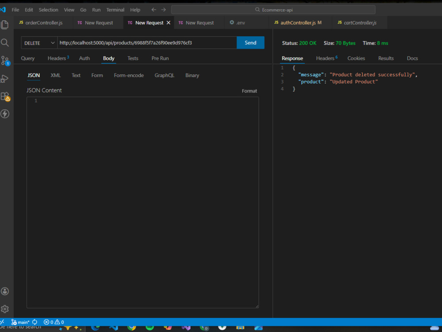
Task: Open the File menu
Action: tap(15, 10)
